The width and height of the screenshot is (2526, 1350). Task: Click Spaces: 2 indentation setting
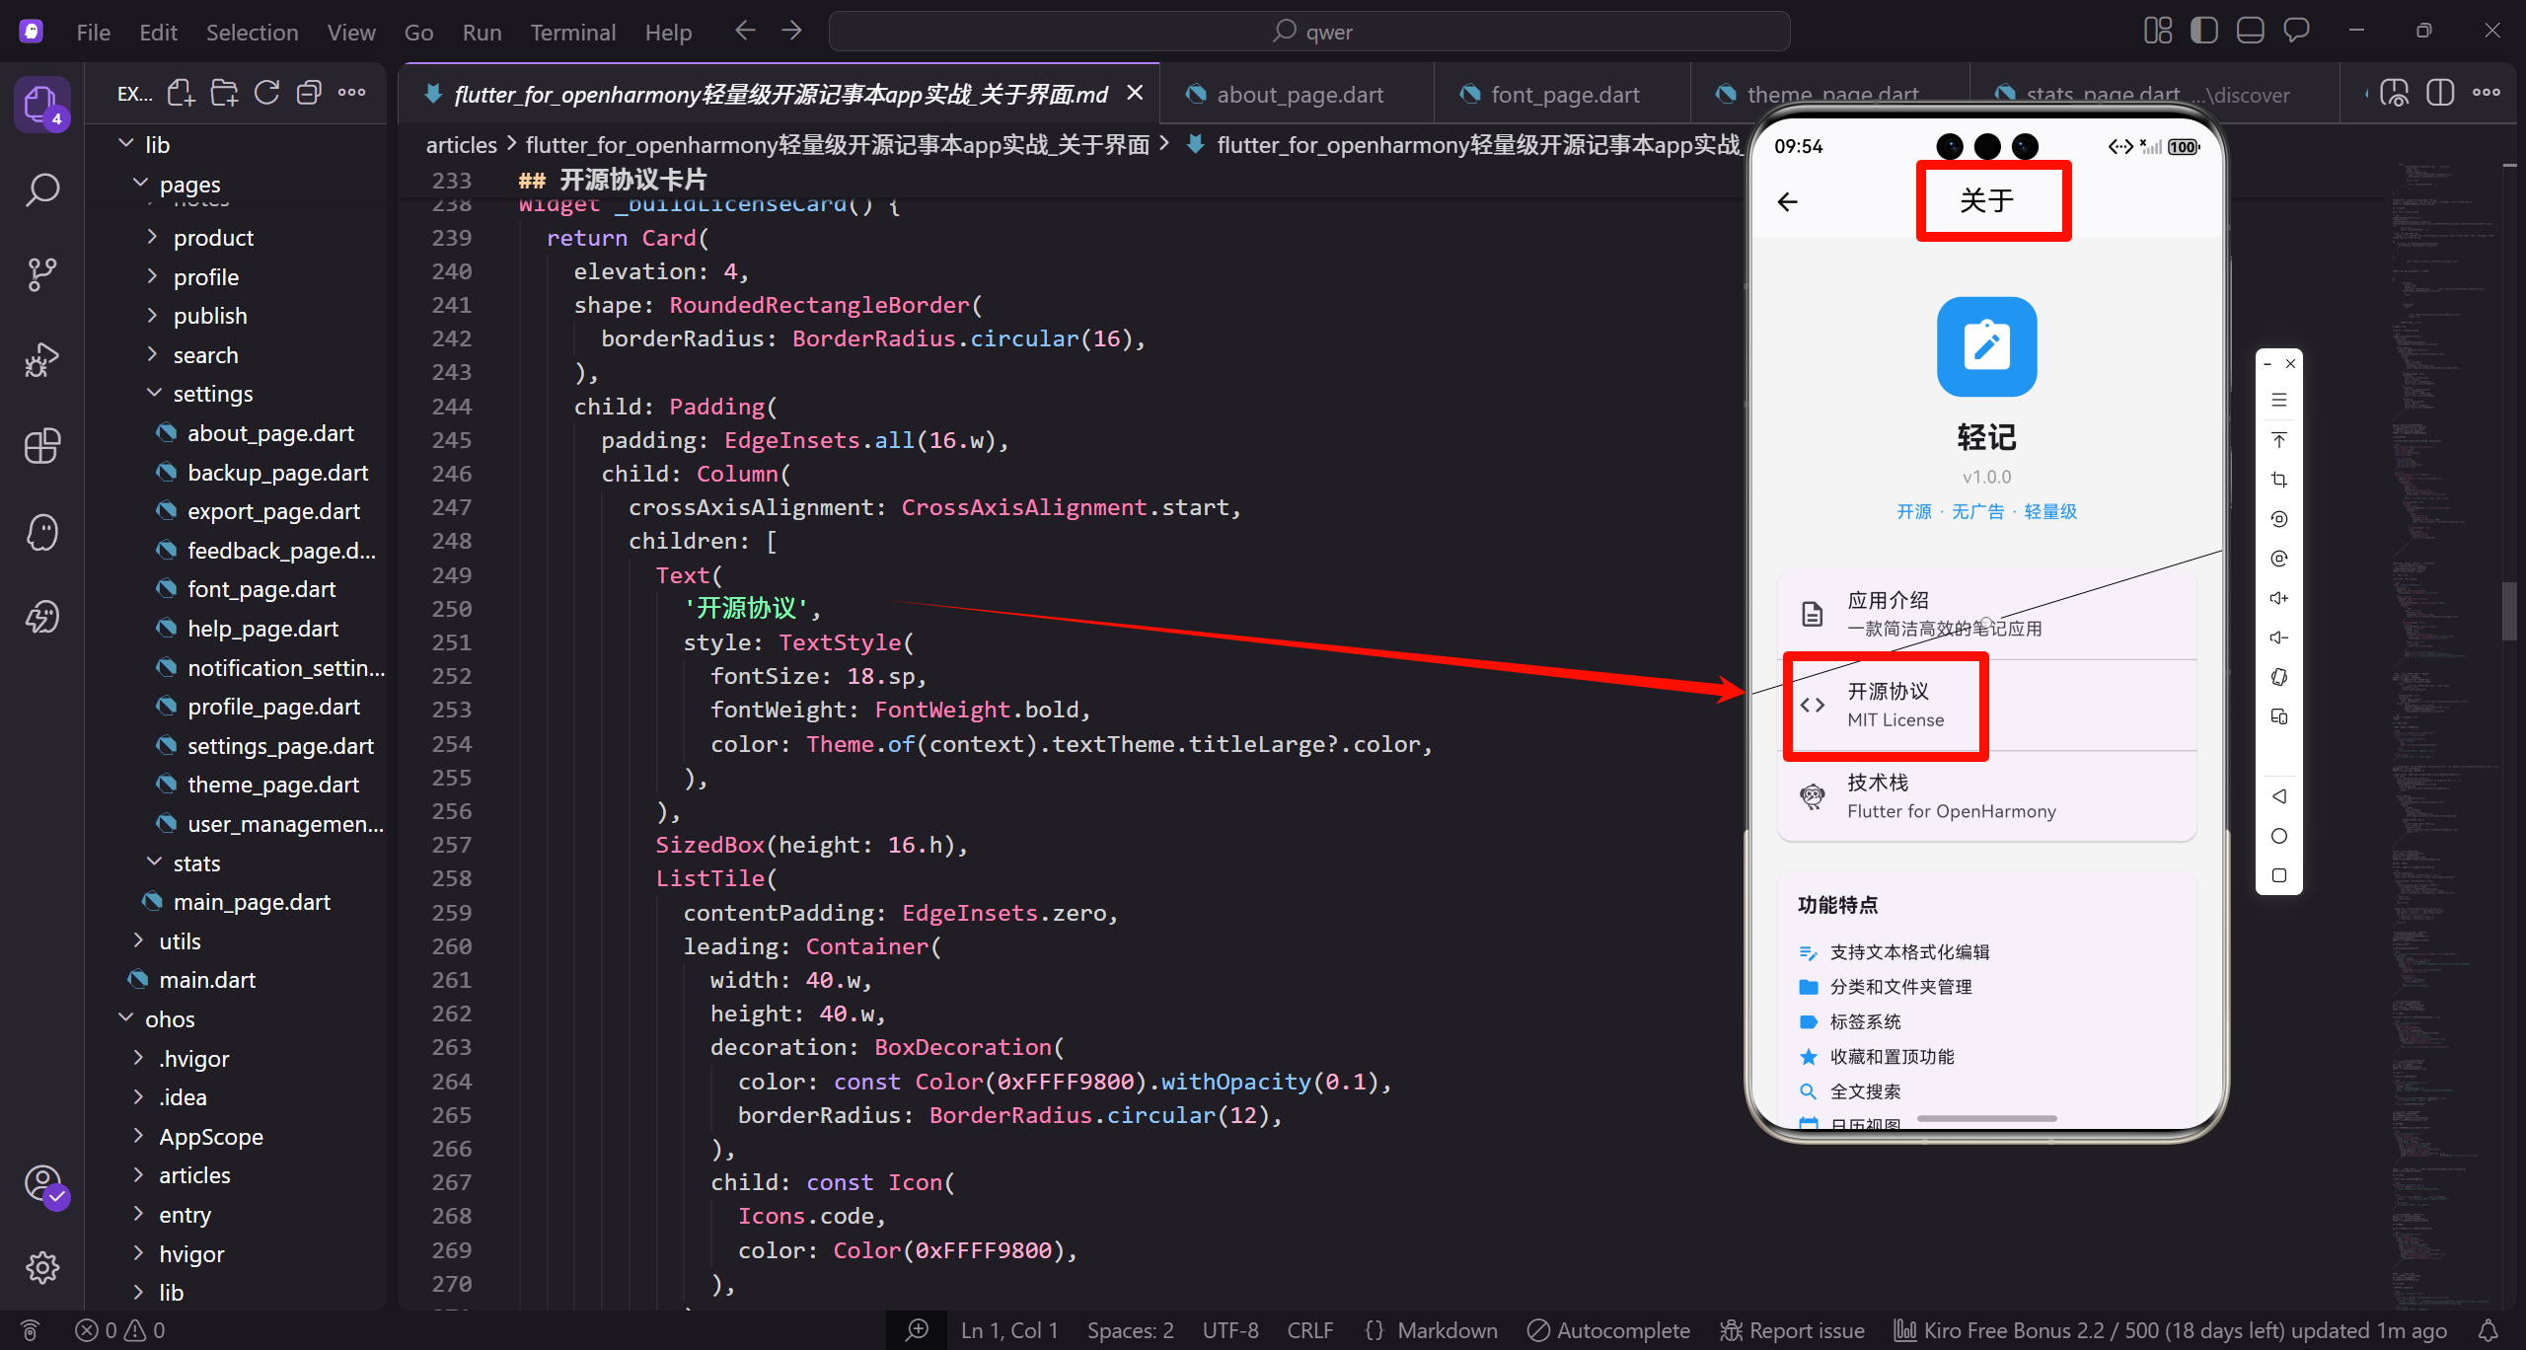coord(1130,1330)
